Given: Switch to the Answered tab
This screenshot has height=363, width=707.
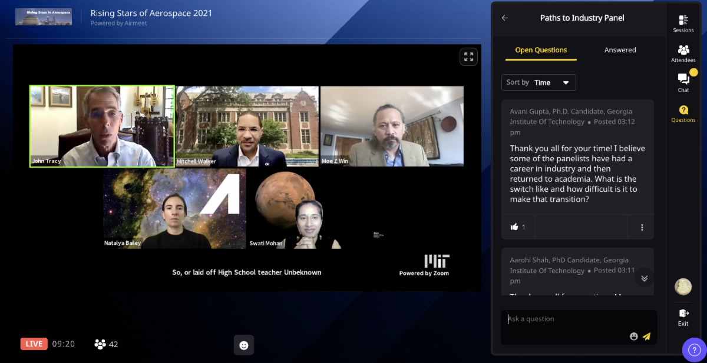Looking at the screenshot, I should [620, 50].
